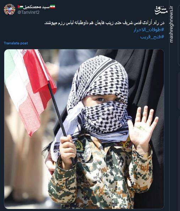Open the profile avatar of @Tanvire12
180x211 pixels.
pos(10,9)
